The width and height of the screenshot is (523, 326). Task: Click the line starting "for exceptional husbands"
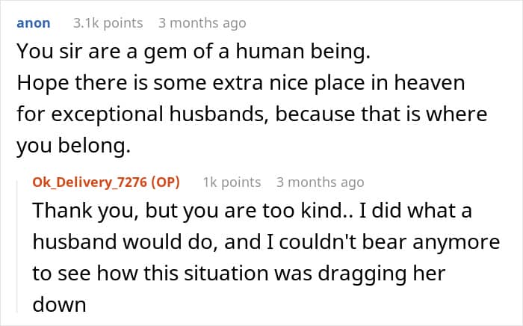tap(251, 115)
